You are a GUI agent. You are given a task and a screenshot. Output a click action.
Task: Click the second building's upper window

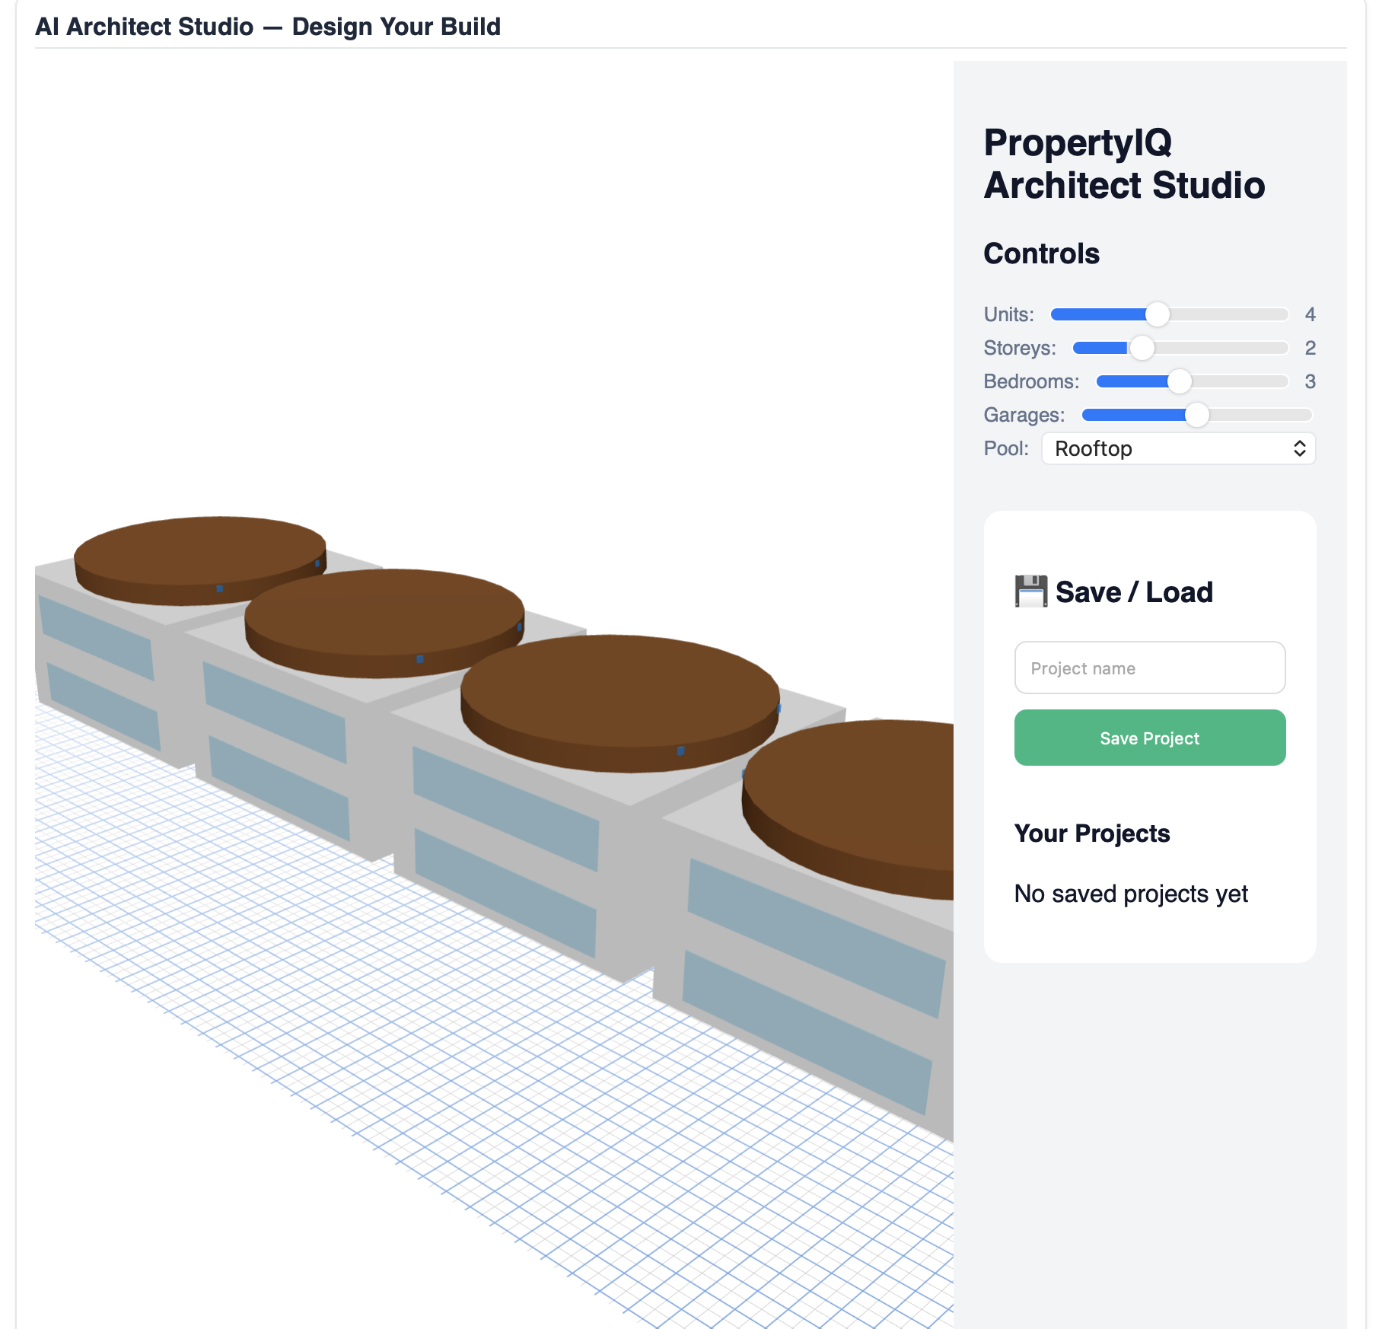[x=274, y=712]
